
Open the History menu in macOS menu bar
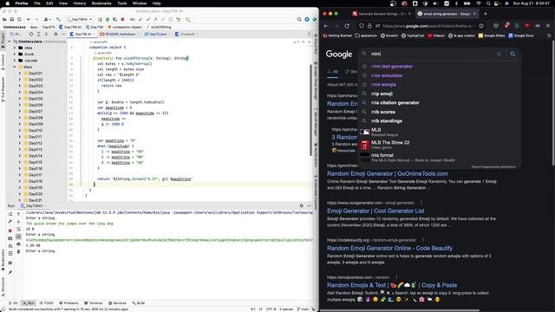[x=79, y=3]
